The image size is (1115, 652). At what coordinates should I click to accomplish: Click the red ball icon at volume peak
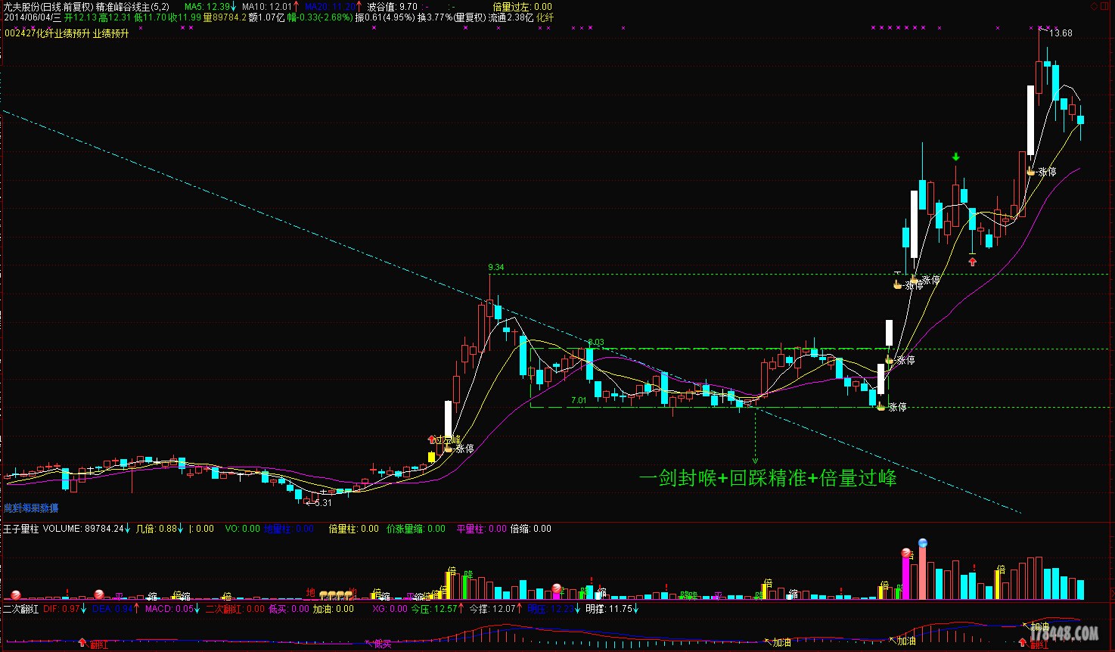tap(905, 553)
